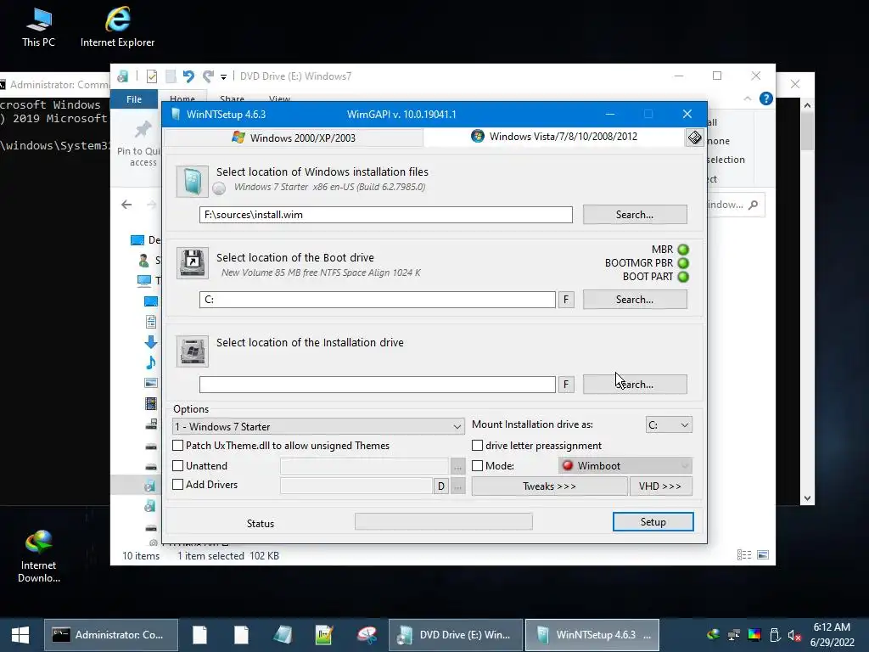Click Back arrow in Explorer window
The width and height of the screenshot is (869, 652).
coord(126,205)
